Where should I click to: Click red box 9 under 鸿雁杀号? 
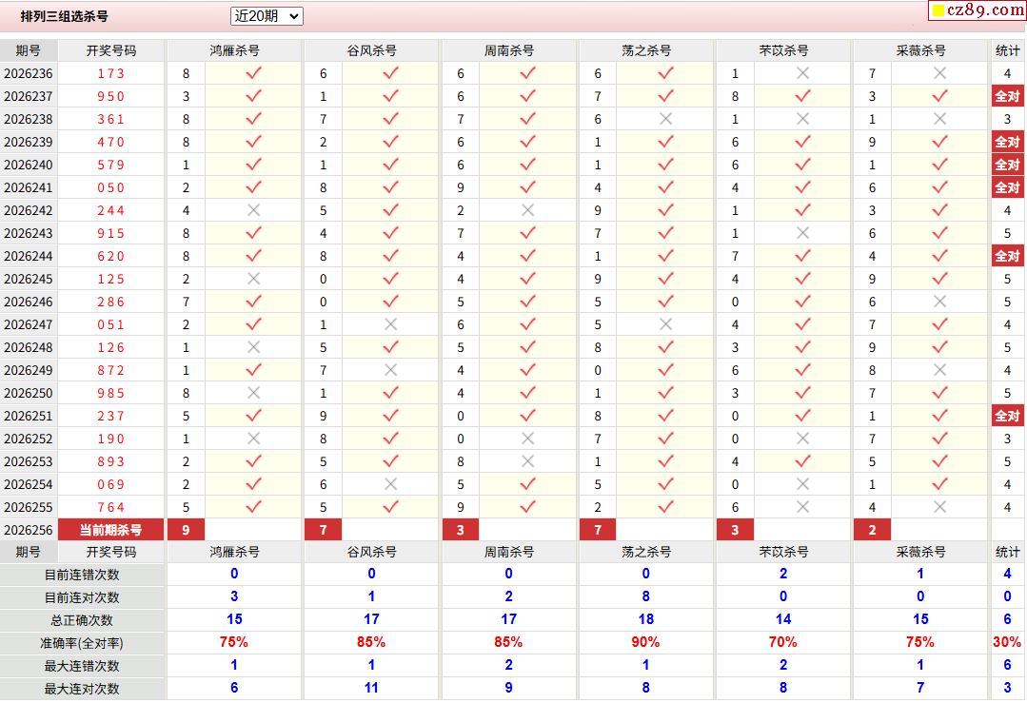coord(186,530)
